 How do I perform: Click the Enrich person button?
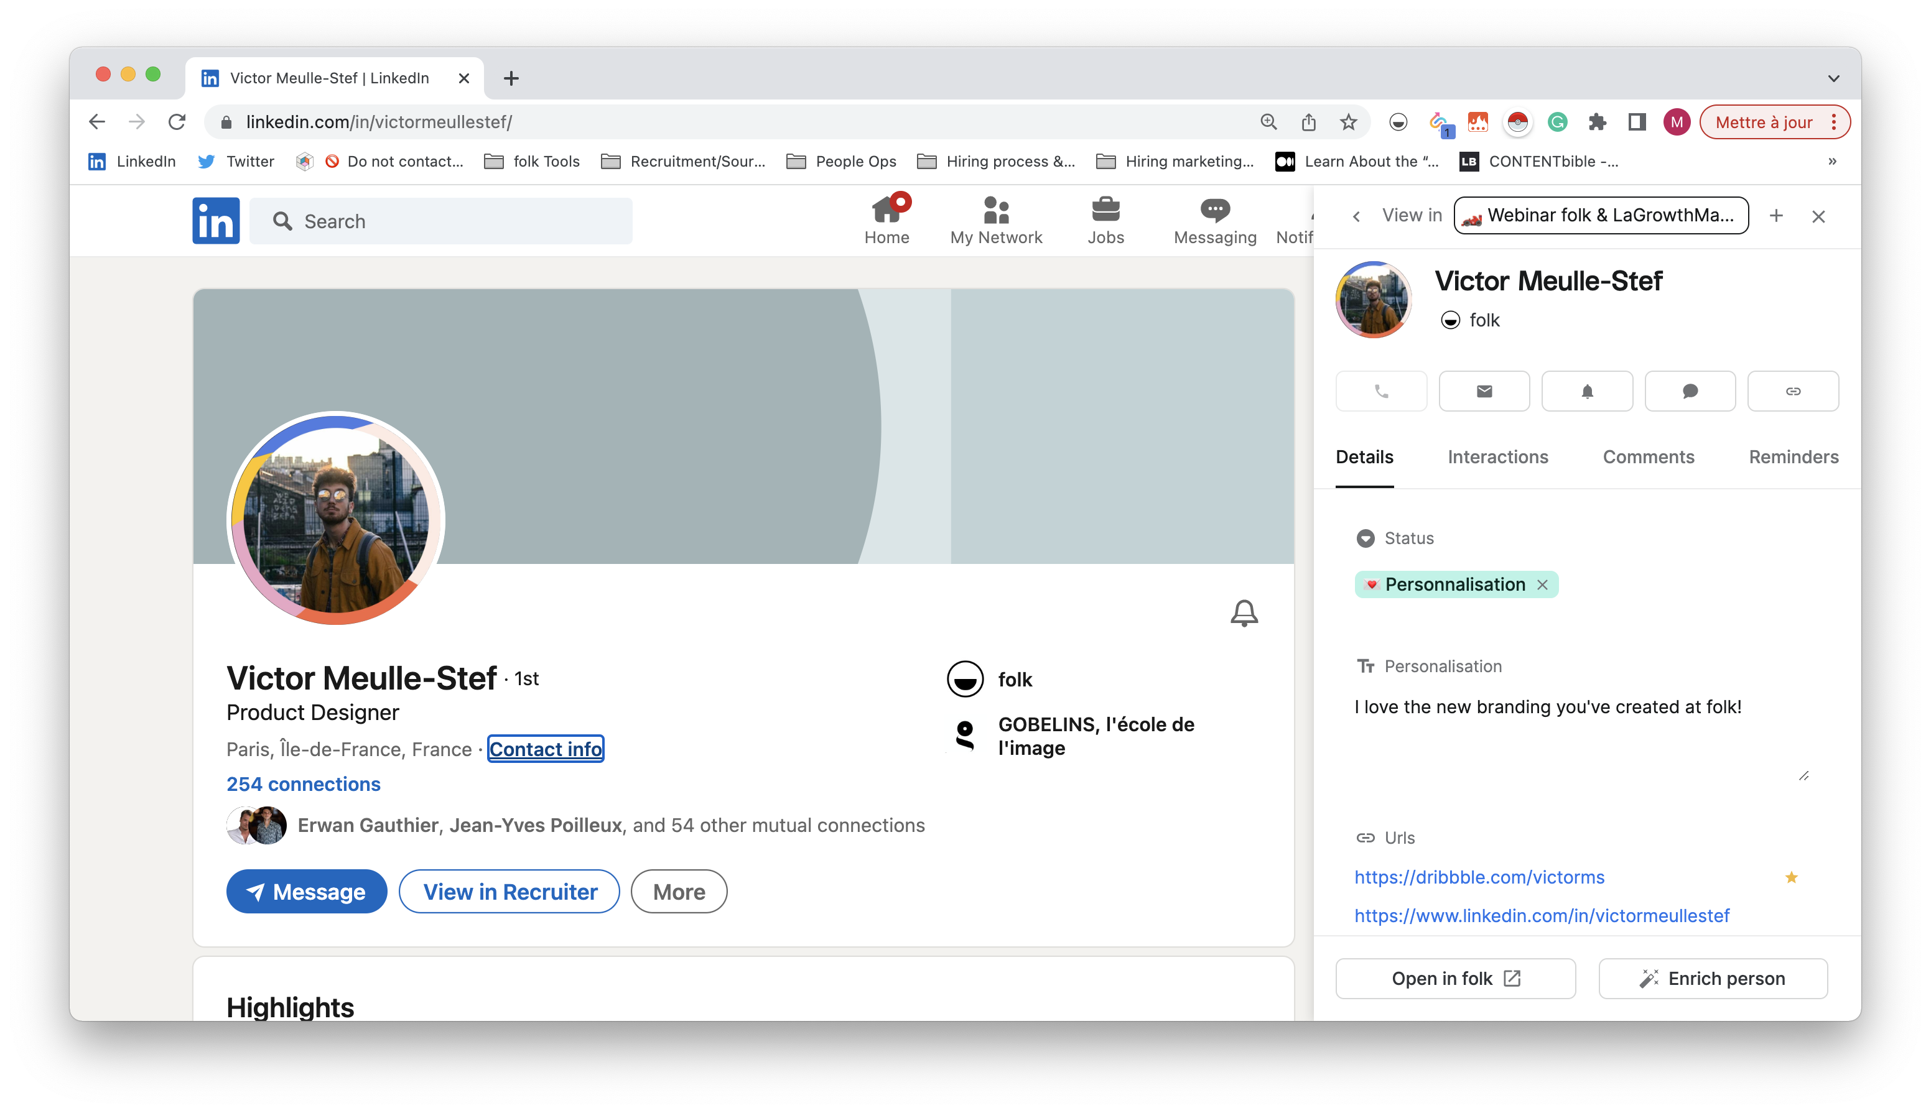tap(1712, 979)
